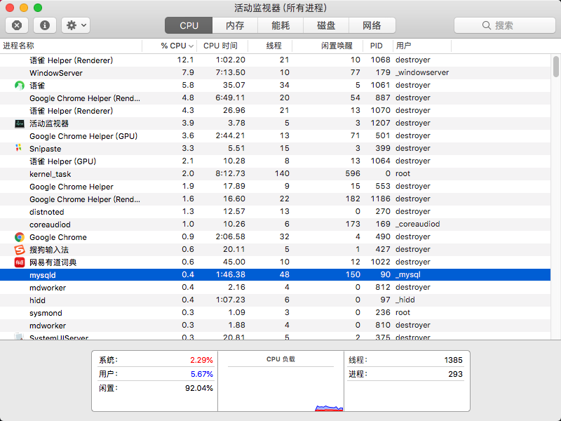
Task: Select the hidd process row
Action: (x=275, y=300)
